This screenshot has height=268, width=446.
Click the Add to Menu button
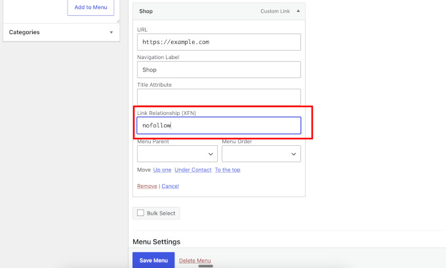pyautogui.click(x=91, y=7)
